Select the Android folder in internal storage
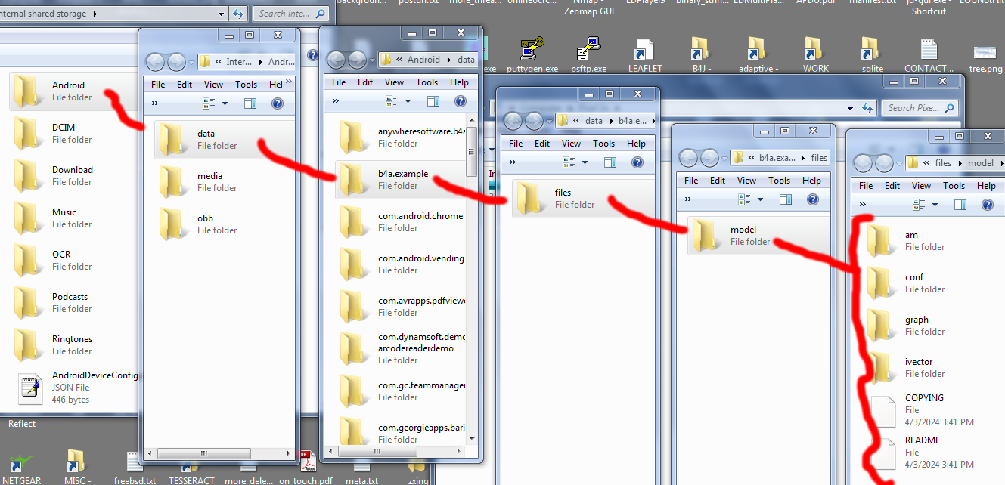This screenshot has width=1005, height=485. [73, 91]
